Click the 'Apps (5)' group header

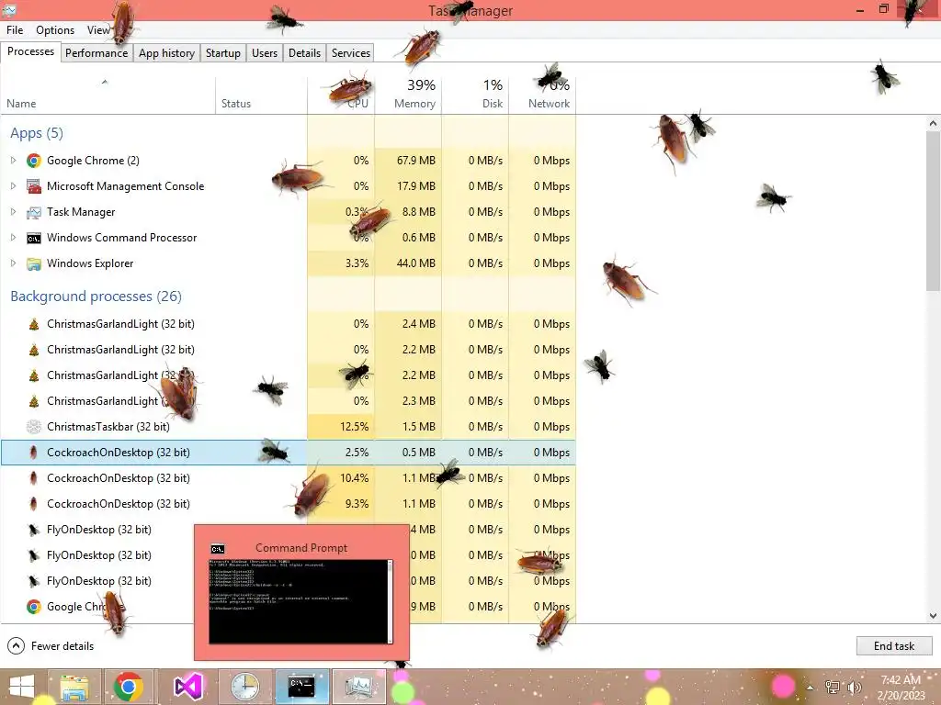click(37, 133)
